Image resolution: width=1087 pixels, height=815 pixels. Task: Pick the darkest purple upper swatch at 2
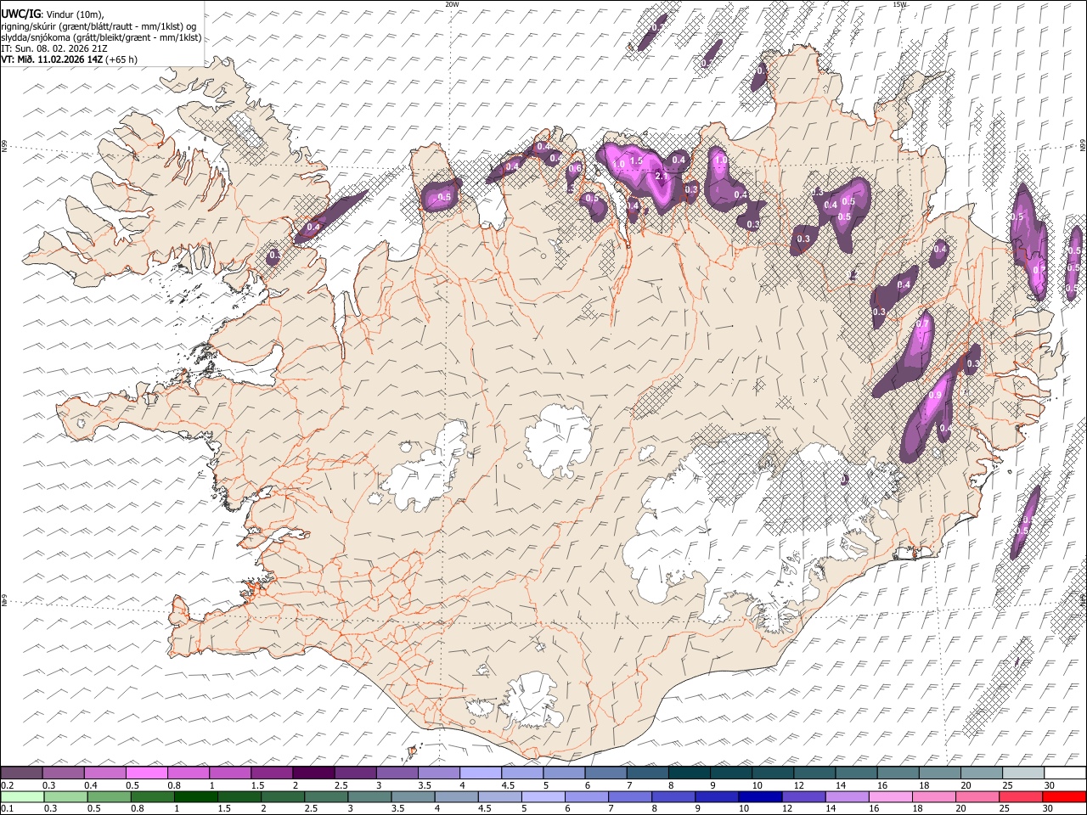[313, 773]
